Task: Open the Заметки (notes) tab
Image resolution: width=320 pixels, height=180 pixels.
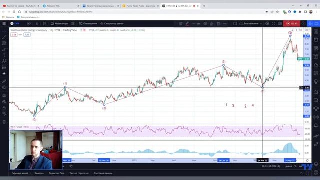Action: pos(39,173)
